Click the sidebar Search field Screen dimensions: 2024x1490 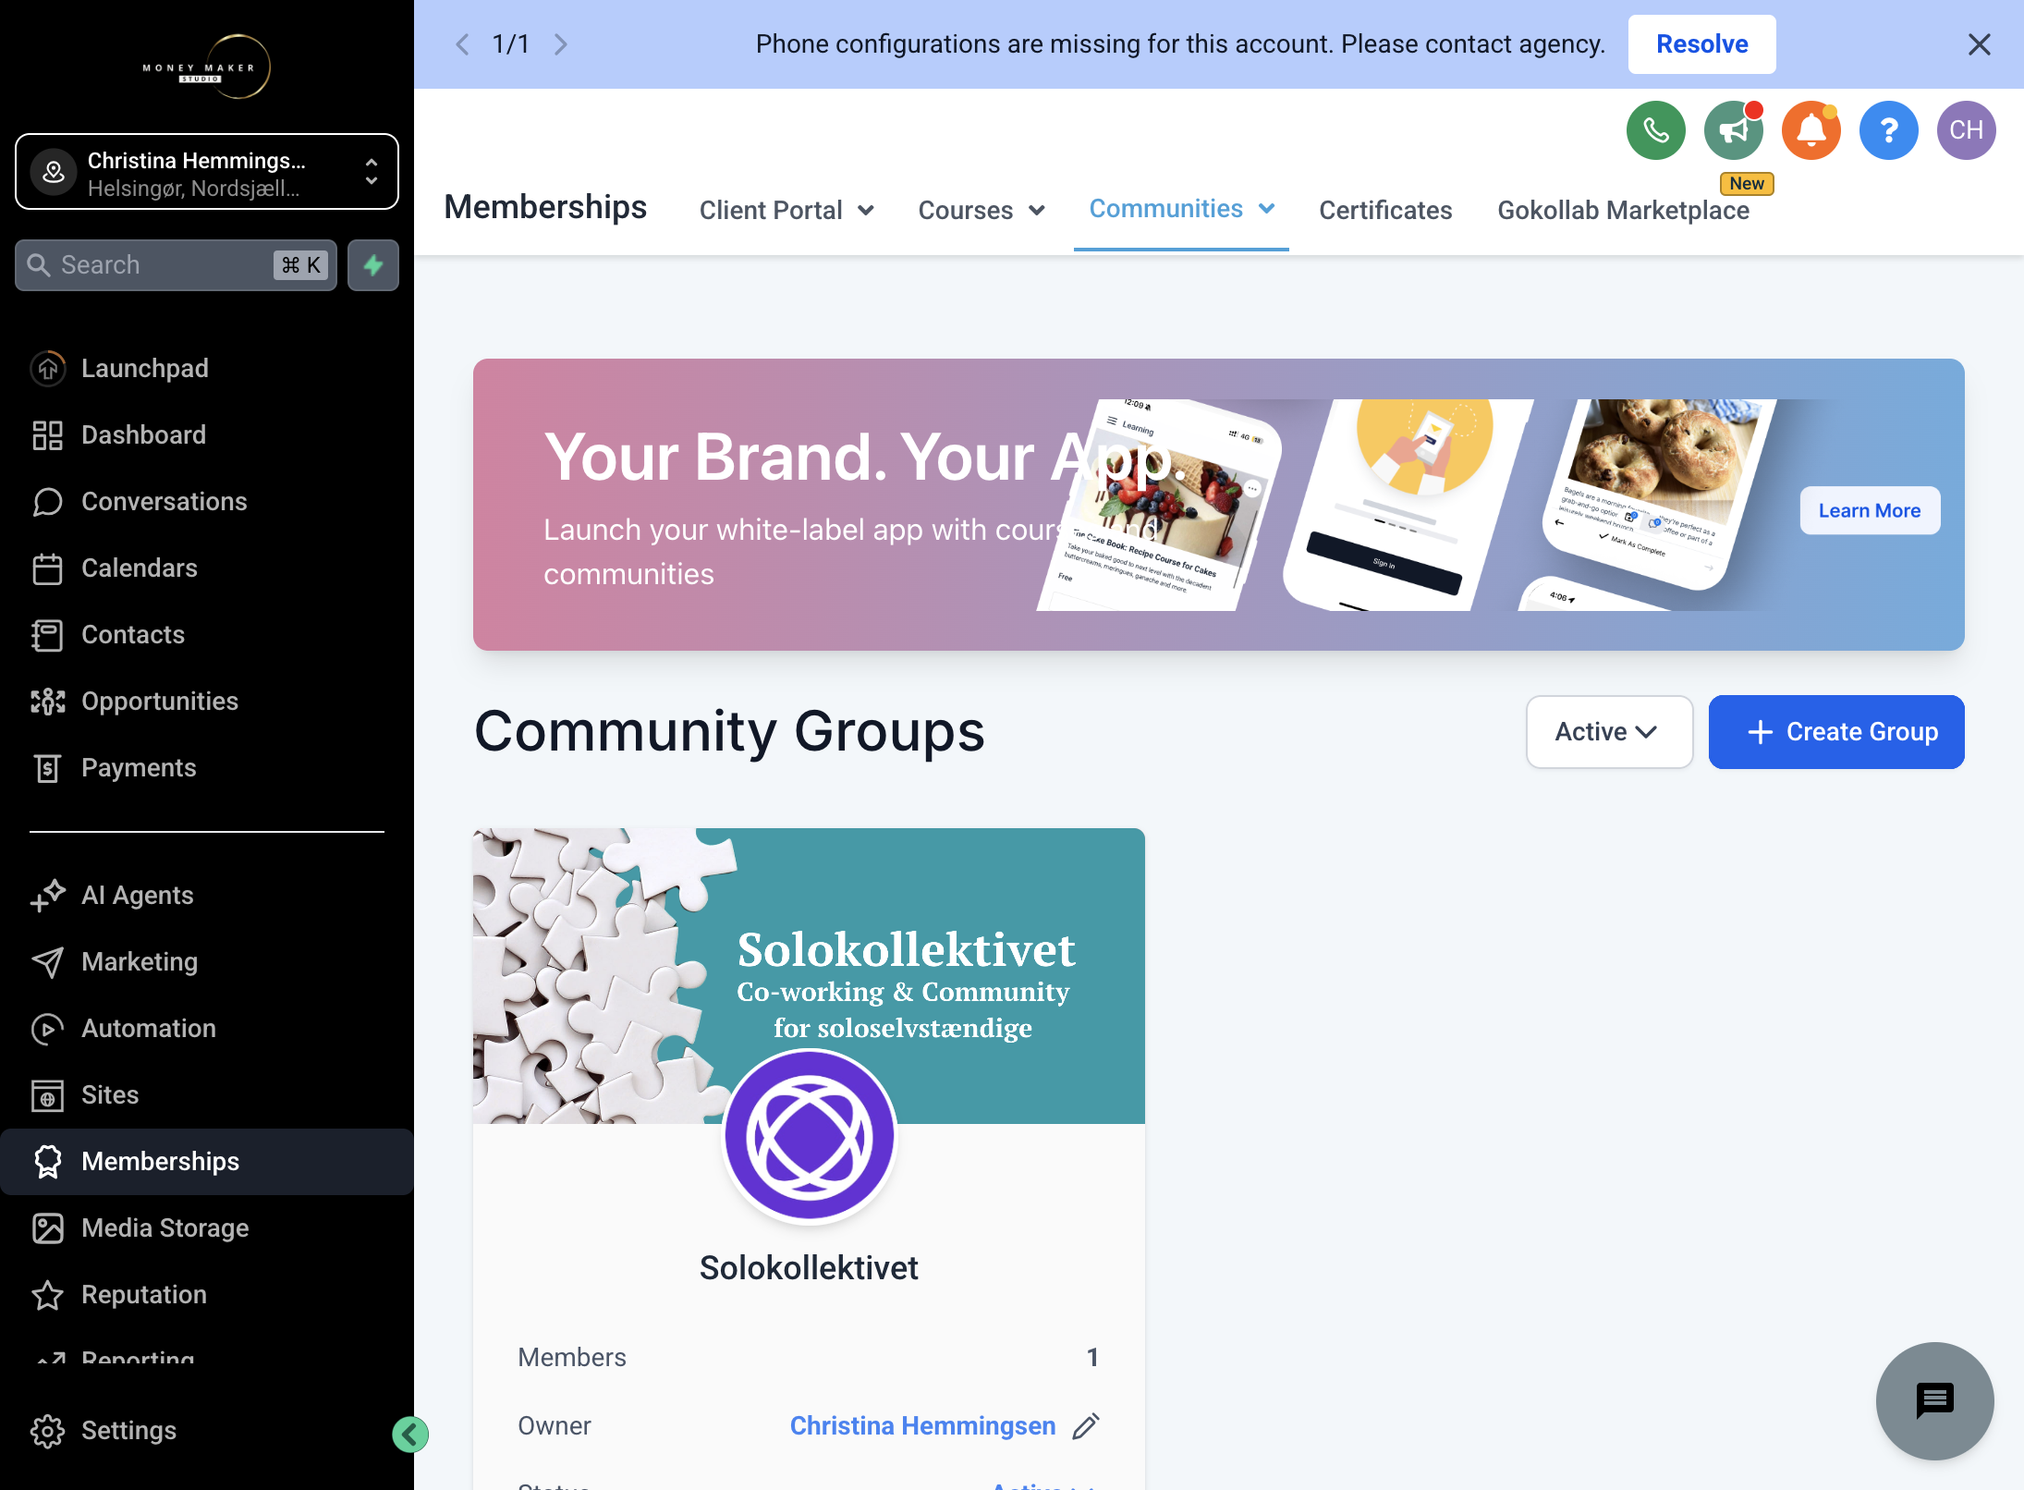[176, 265]
